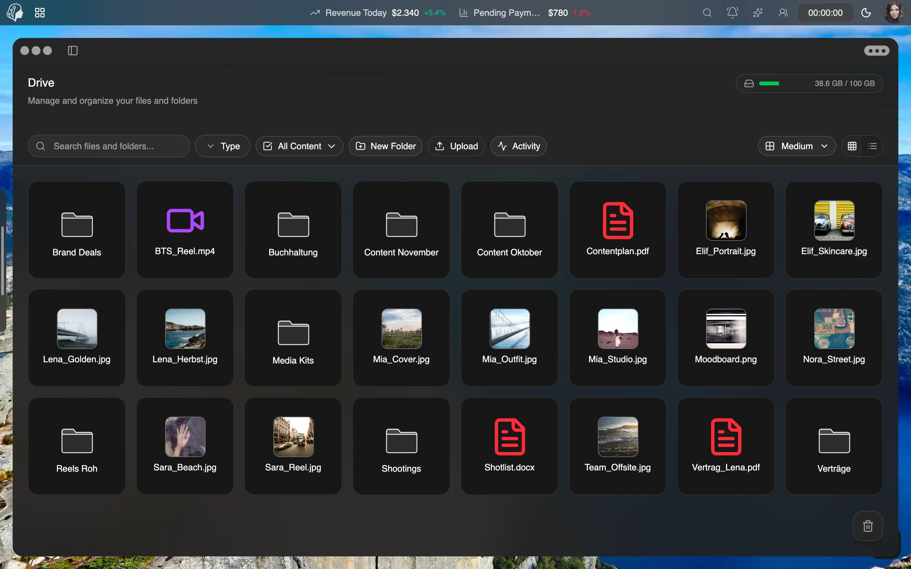
Task: Open the trash bin button
Action: pyautogui.click(x=868, y=526)
